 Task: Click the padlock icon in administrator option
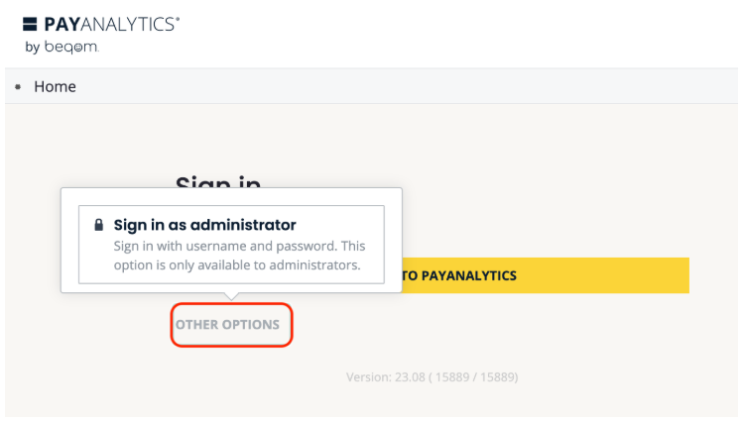[98, 225]
